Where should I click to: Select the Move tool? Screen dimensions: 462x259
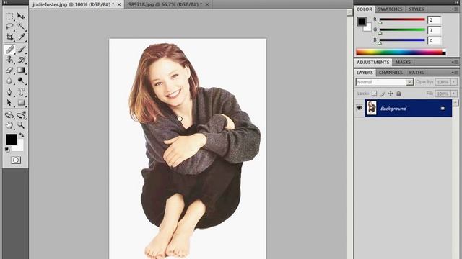pyautogui.click(x=21, y=17)
